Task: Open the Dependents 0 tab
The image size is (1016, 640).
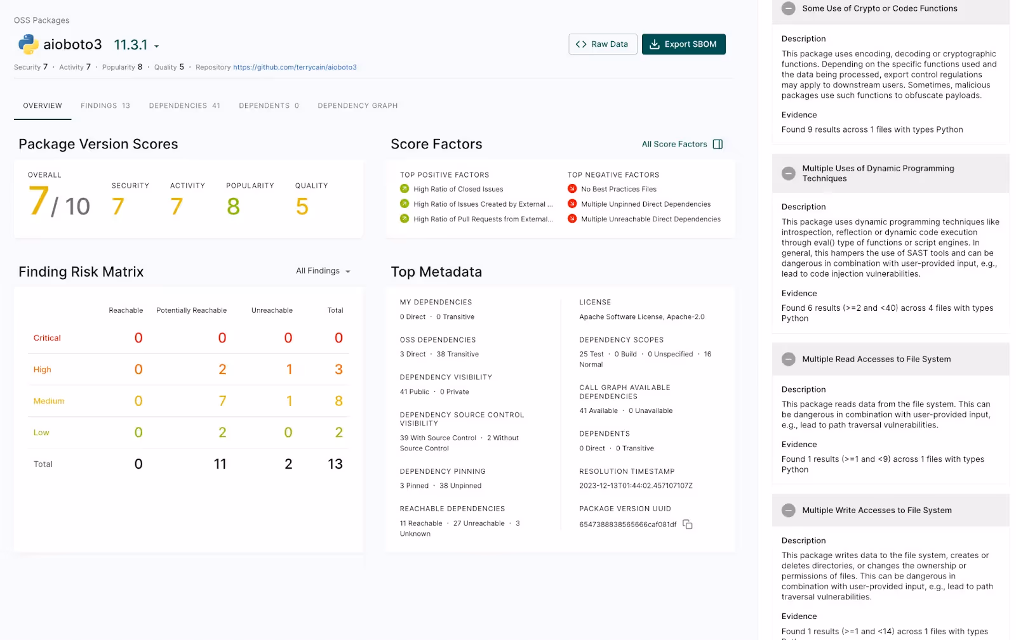Action: [269, 106]
